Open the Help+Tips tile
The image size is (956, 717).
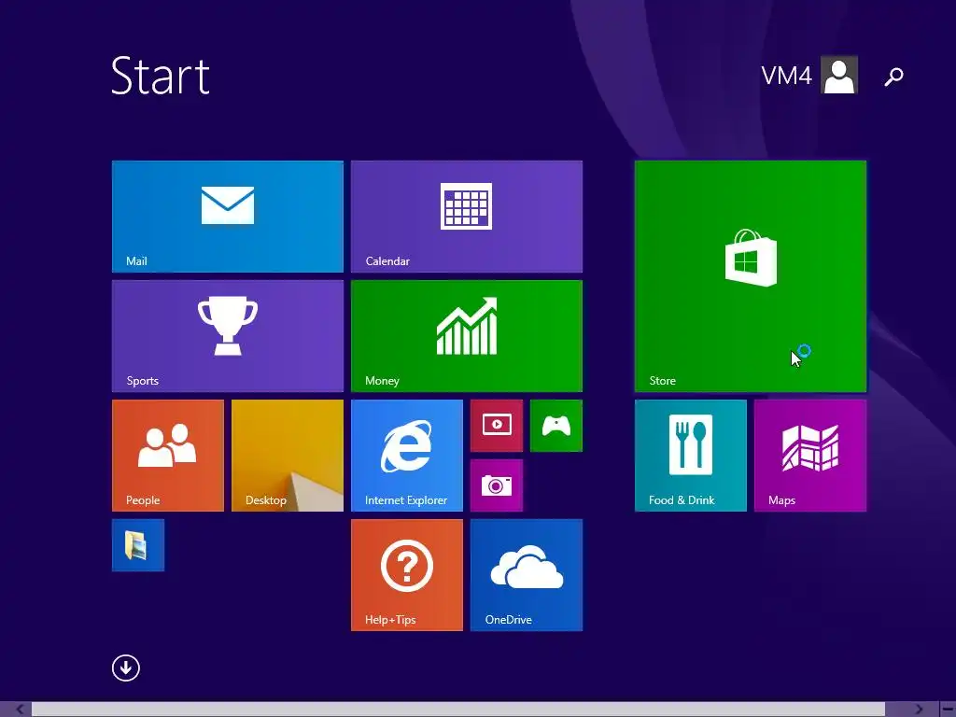(x=407, y=575)
